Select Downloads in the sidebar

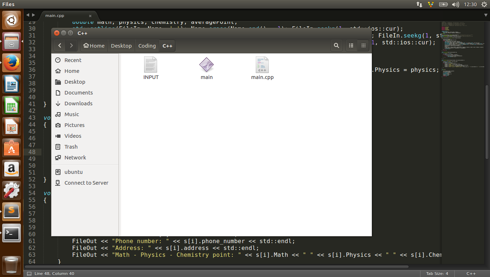[x=78, y=104]
